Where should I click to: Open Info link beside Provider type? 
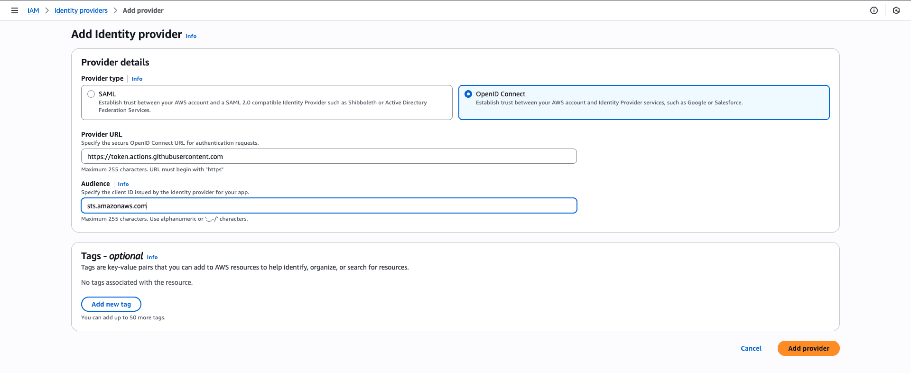137,79
